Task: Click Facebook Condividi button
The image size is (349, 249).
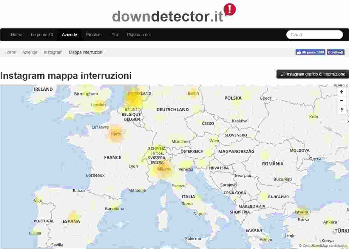Action: [x=335, y=52]
